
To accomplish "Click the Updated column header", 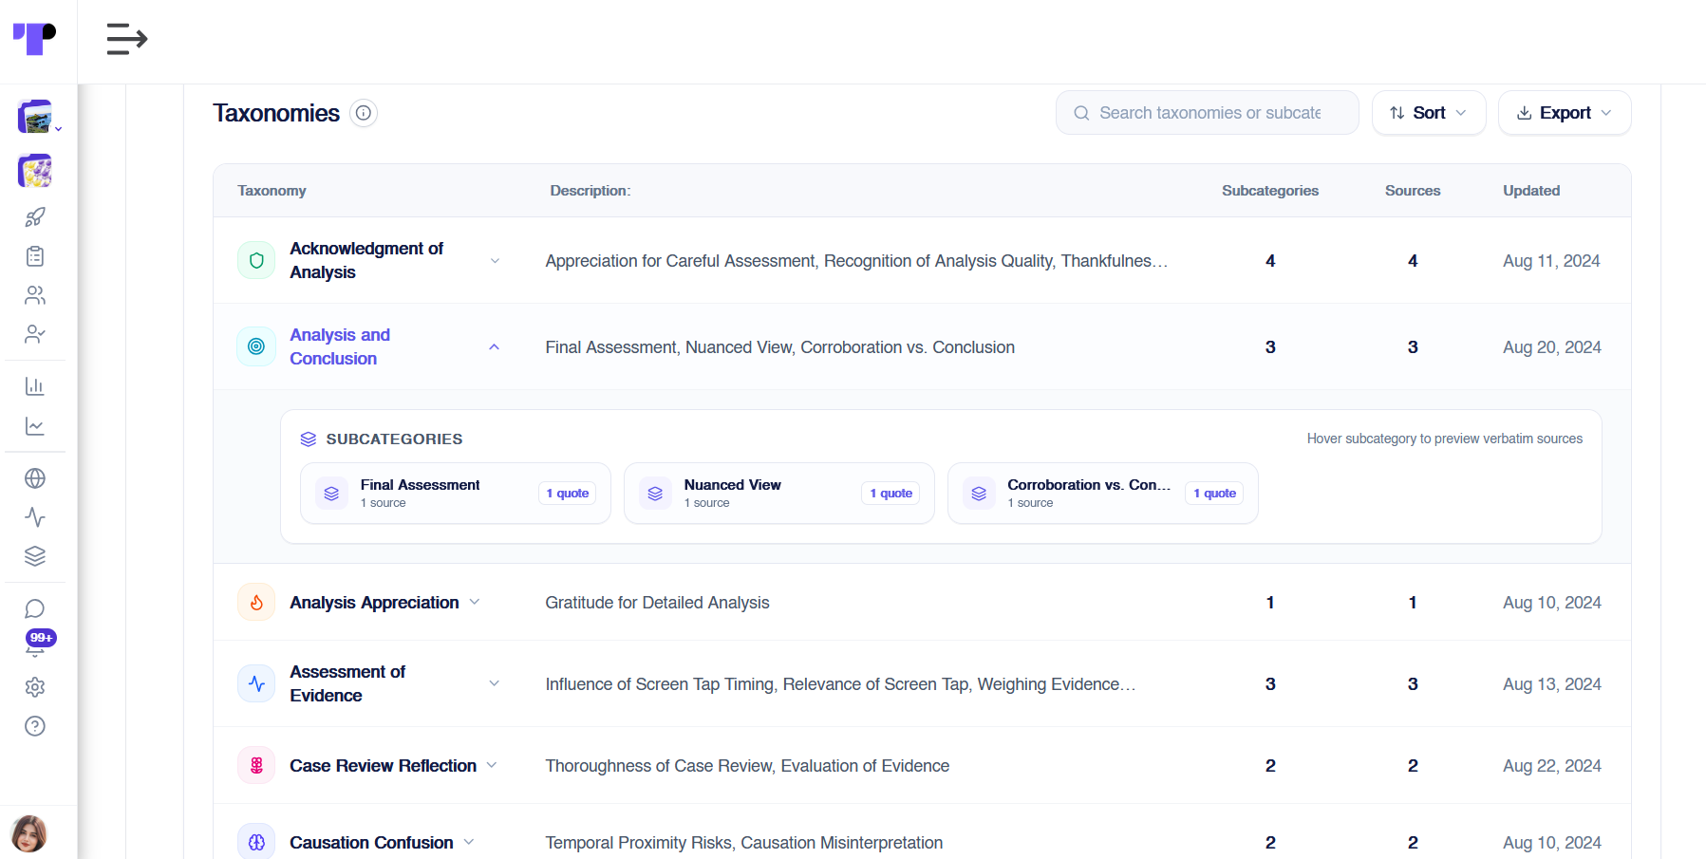I will coord(1531,191).
